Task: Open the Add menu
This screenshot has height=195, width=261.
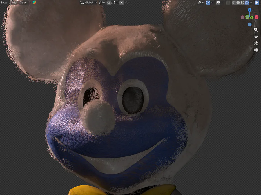Action: click(x=14, y=3)
